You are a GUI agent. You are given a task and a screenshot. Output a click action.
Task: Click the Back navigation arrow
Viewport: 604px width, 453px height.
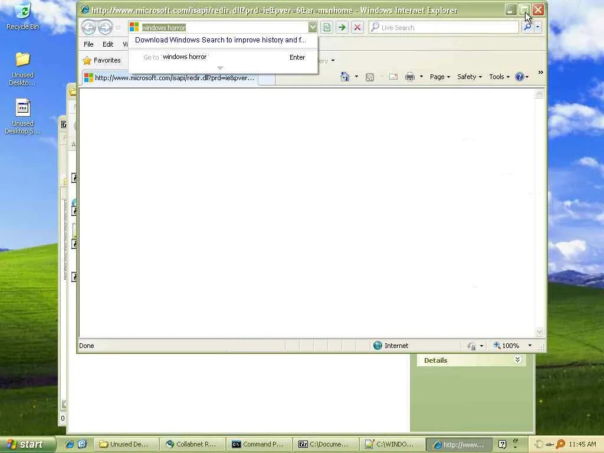(x=88, y=27)
